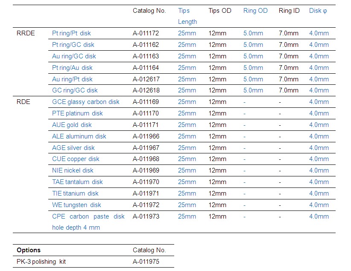Open the Pt ring/GC disk link
This screenshot has width=351, height=271.
tap(73, 45)
